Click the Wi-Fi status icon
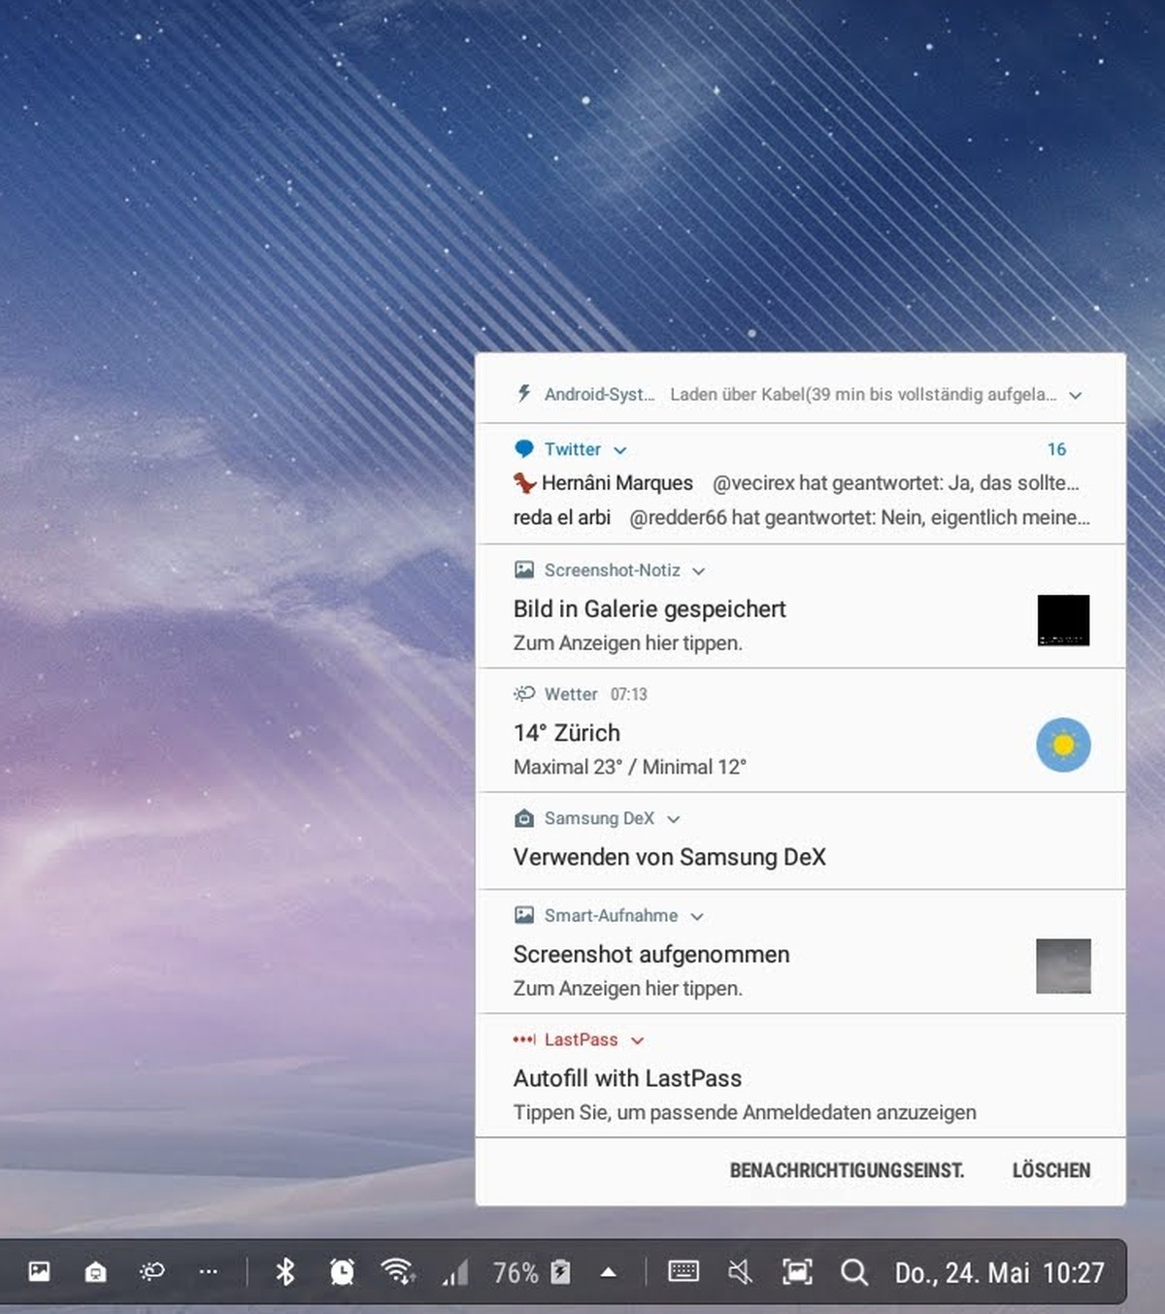Viewport: 1165px width, 1314px height. point(398,1271)
